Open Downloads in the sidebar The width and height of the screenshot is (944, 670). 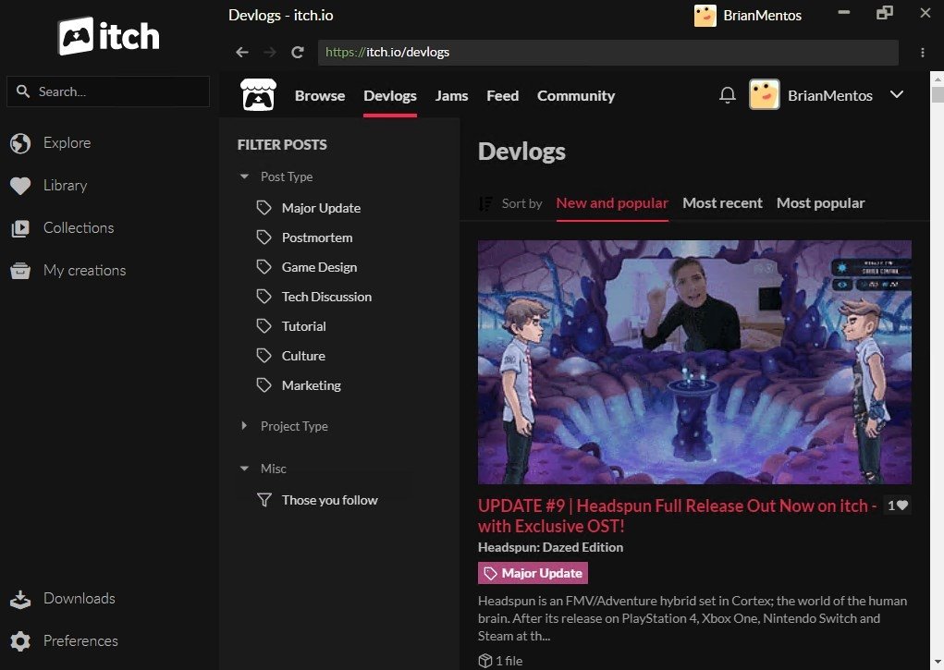(79, 598)
